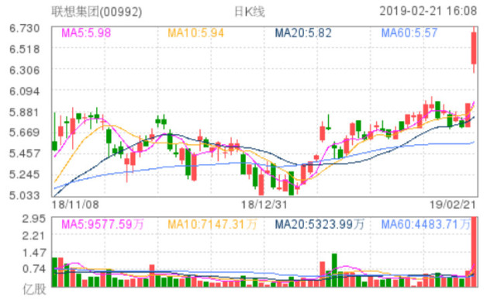Click the 5.033 price axis label
Image resolution: width=497 pixels, height=300 pixels.
click(25, 195)
